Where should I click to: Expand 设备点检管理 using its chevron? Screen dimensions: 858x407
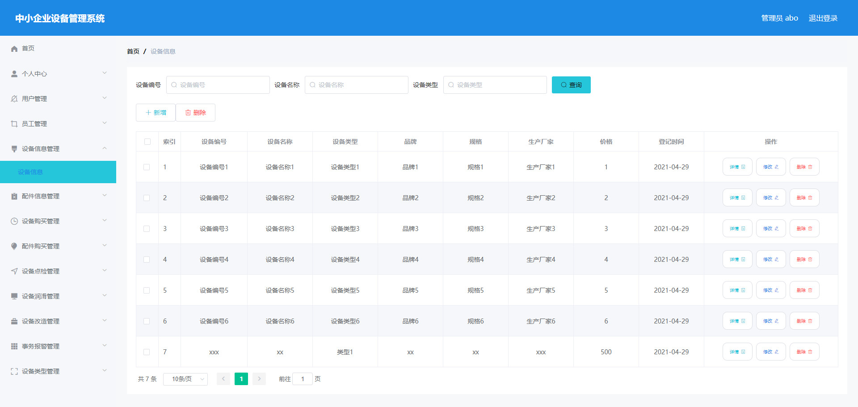pos(105,270)
